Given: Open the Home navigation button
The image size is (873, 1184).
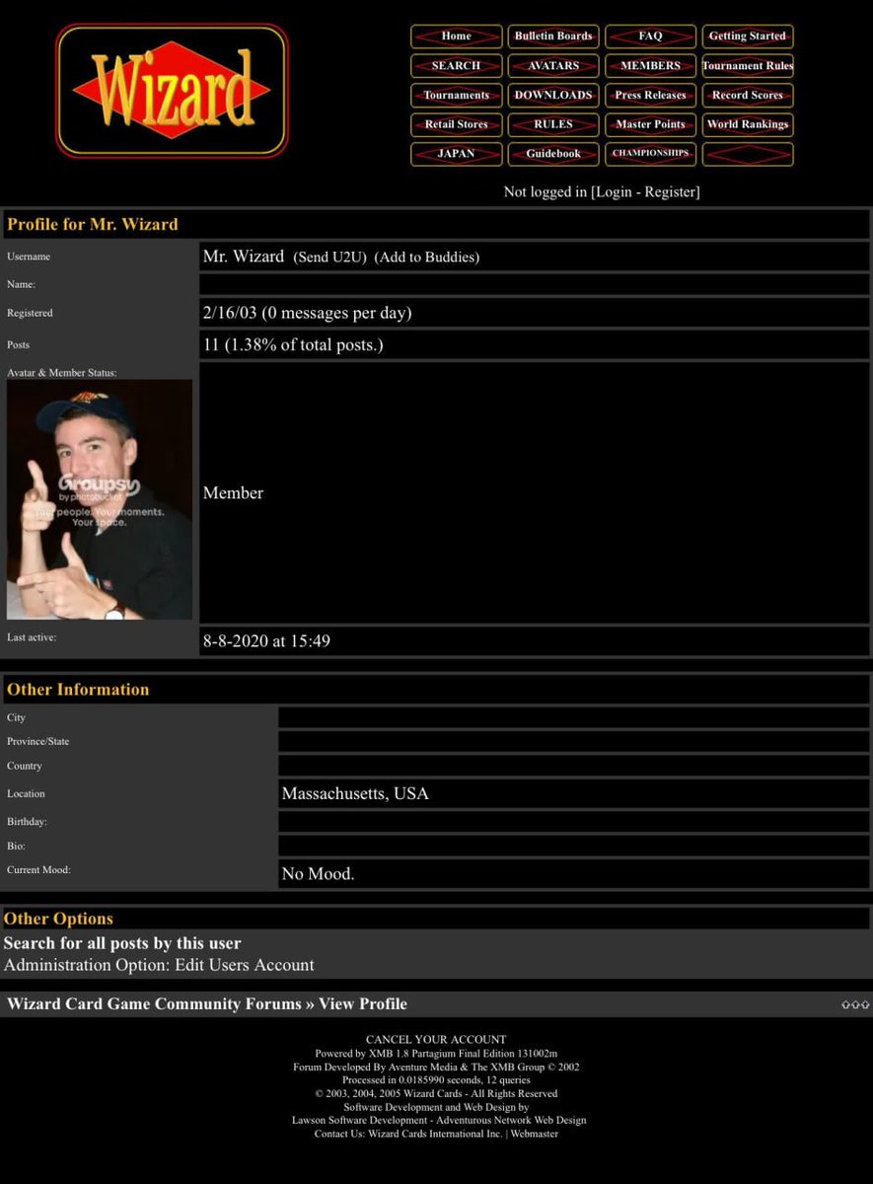Looking at the screenshot, I should point(456,37).
